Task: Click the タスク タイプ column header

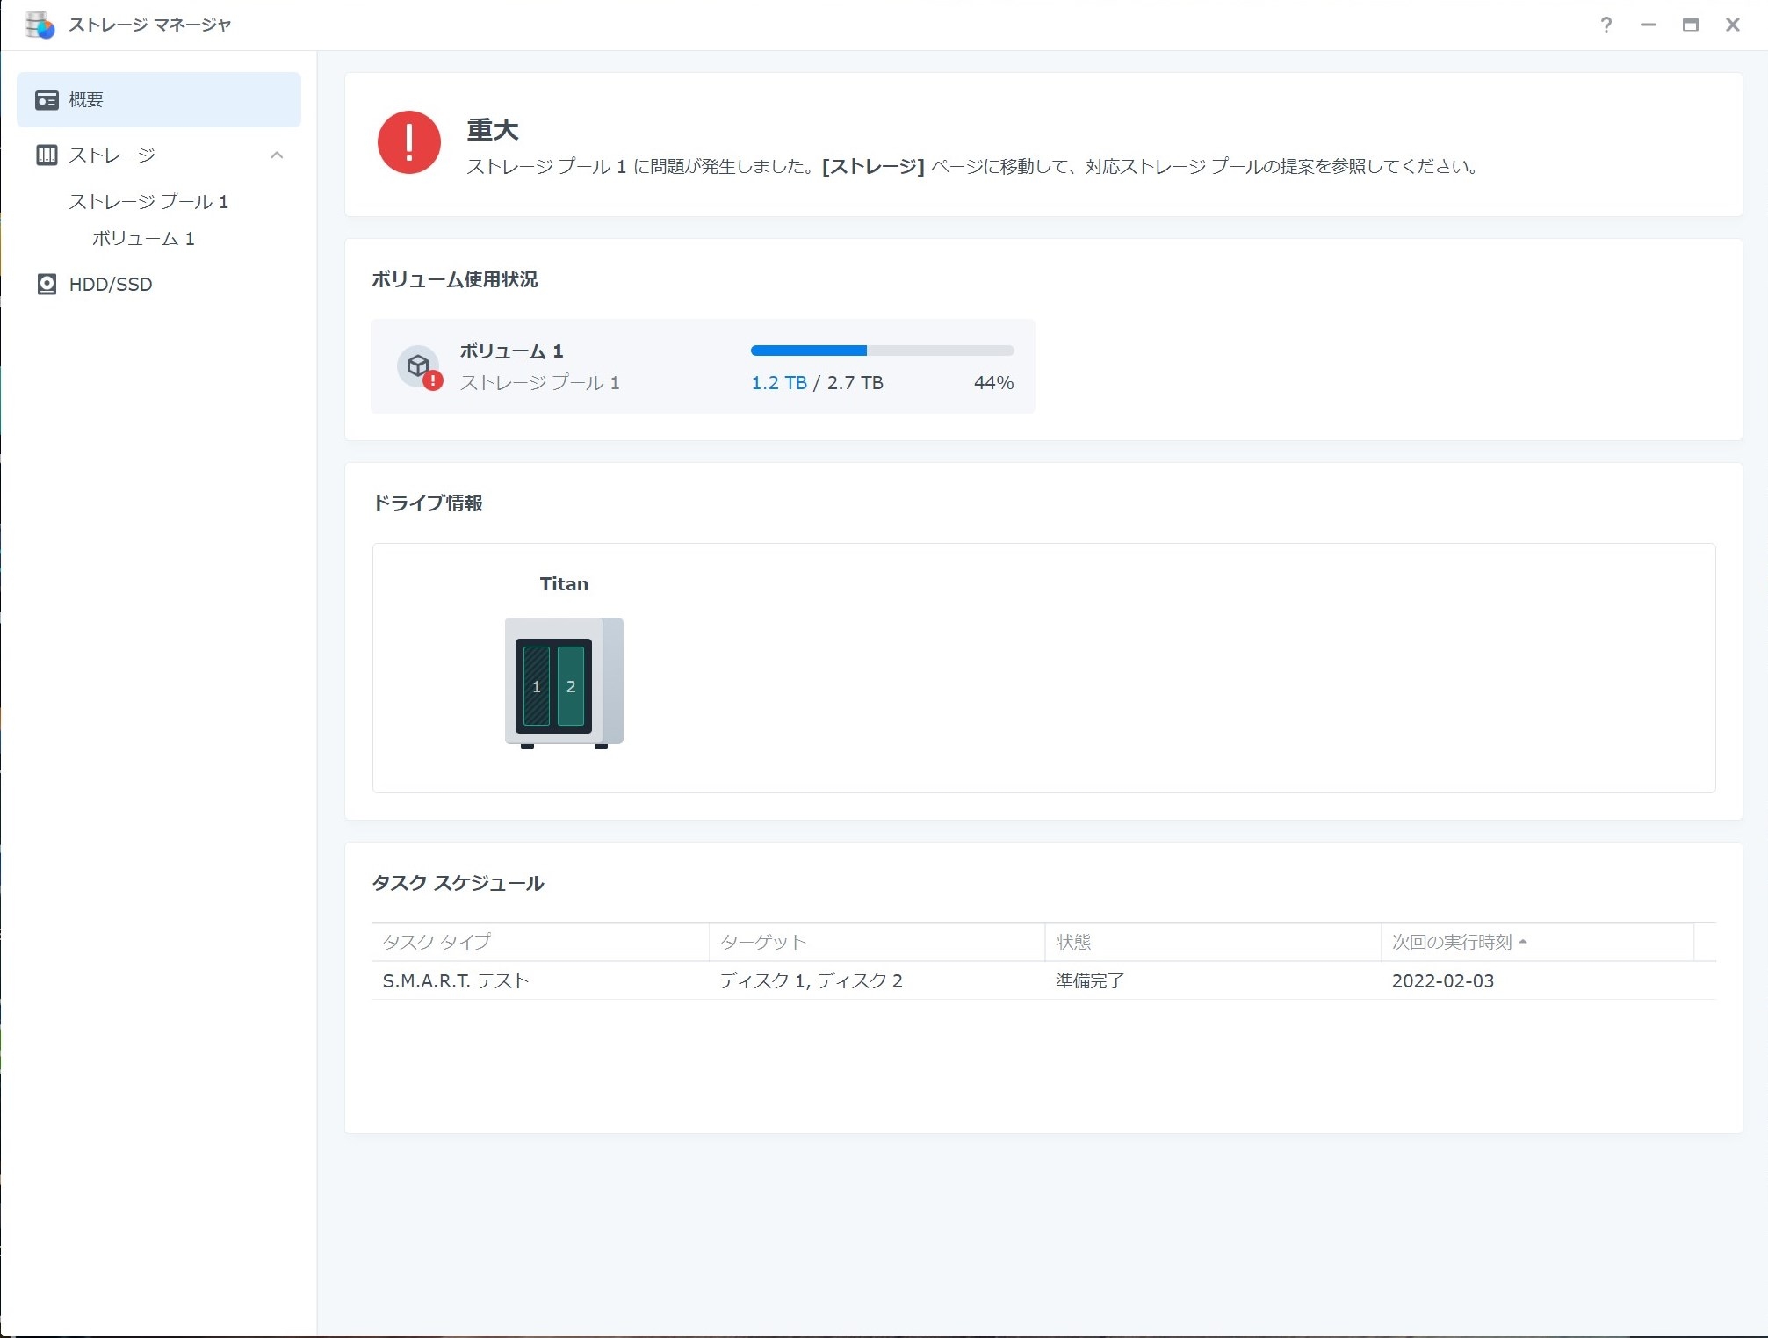Action: [x=437, y=943]
